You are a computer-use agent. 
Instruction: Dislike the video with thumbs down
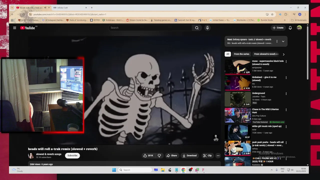[x=159, y=155]
